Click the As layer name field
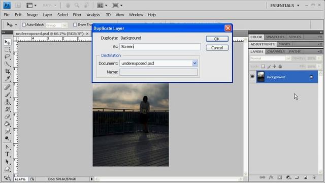Viewport: 325px width, 183px height. (160, 47)
